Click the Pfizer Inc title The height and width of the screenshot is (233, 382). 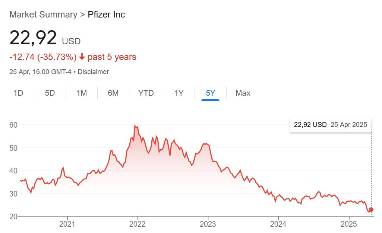click(x=106, y=15)
